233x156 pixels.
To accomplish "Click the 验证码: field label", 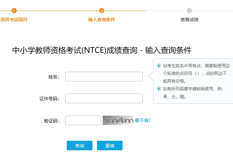I will 52,121.
